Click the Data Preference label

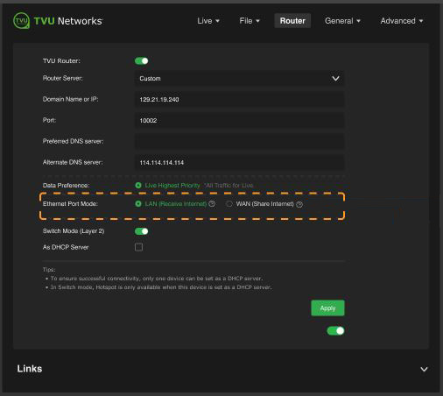click(x=66, y=185)
